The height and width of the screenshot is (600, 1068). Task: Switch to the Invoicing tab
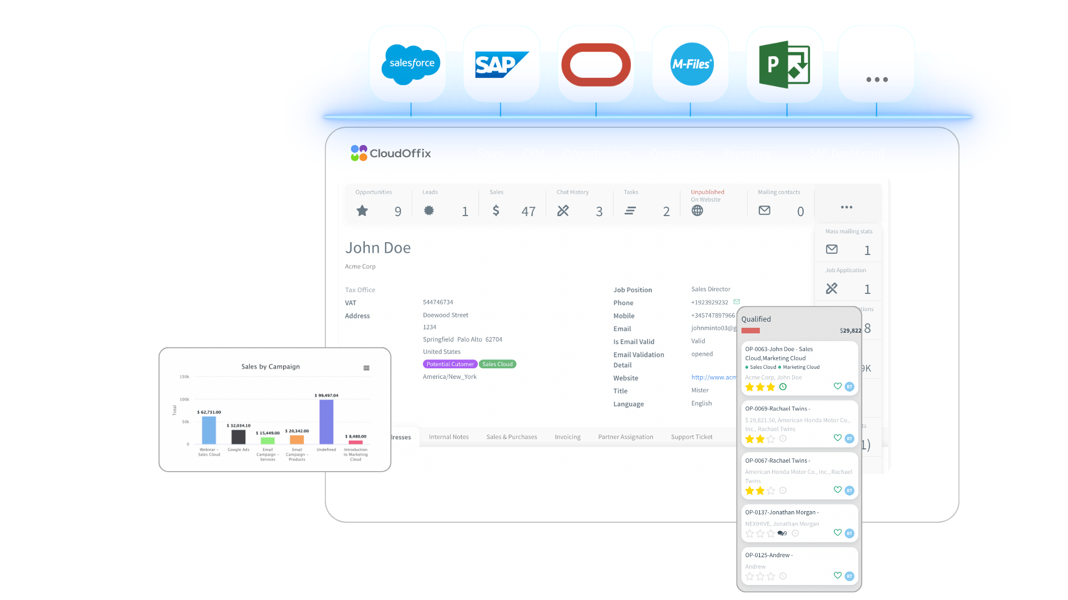tap(567, 437)
